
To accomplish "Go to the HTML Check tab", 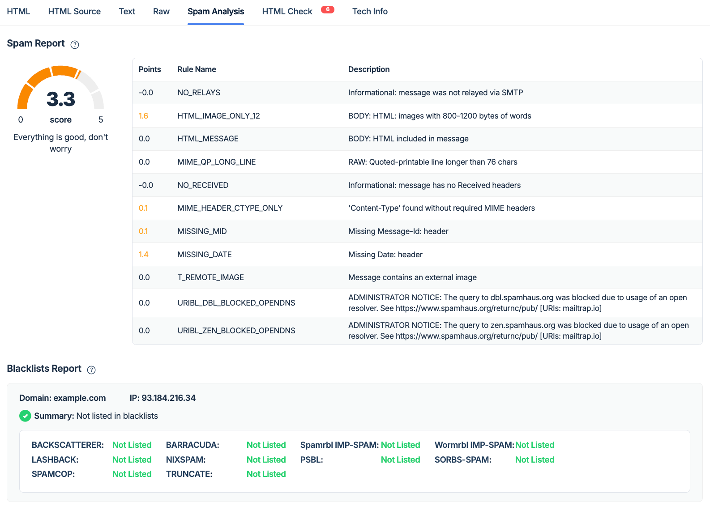I will (287, 12).
